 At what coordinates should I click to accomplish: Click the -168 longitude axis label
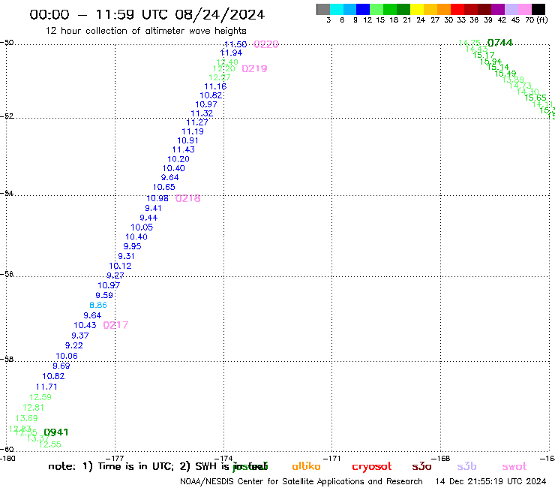441,459
